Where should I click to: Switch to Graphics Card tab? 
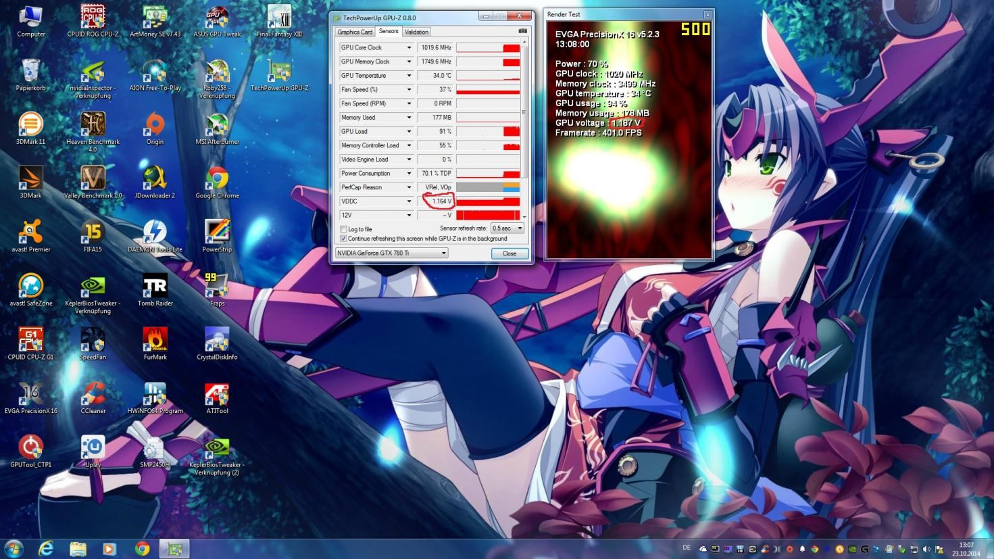pyautogui.click(x=355, y=32)
